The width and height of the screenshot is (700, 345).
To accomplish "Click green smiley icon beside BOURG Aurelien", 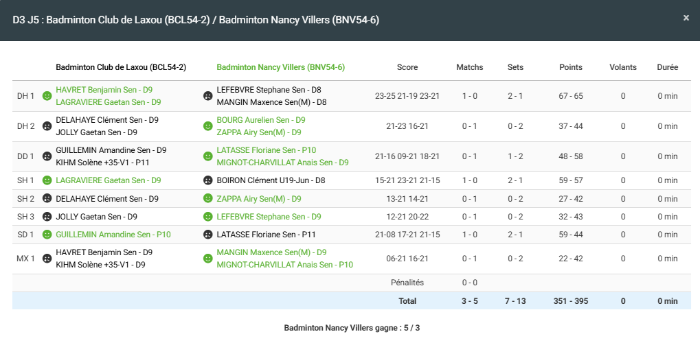I will pos(207,126).
